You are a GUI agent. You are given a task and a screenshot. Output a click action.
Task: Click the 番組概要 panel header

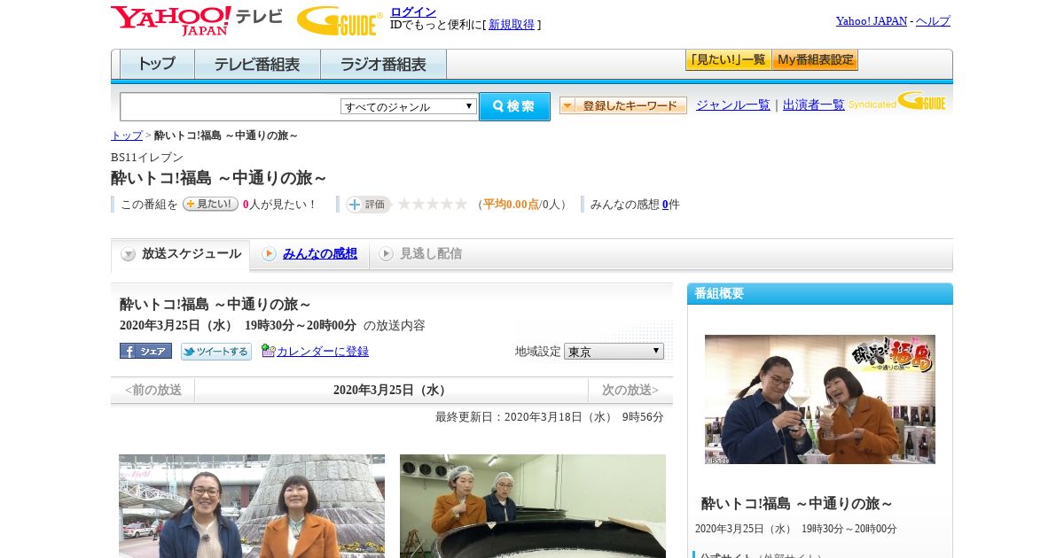[x=820, y=294]
